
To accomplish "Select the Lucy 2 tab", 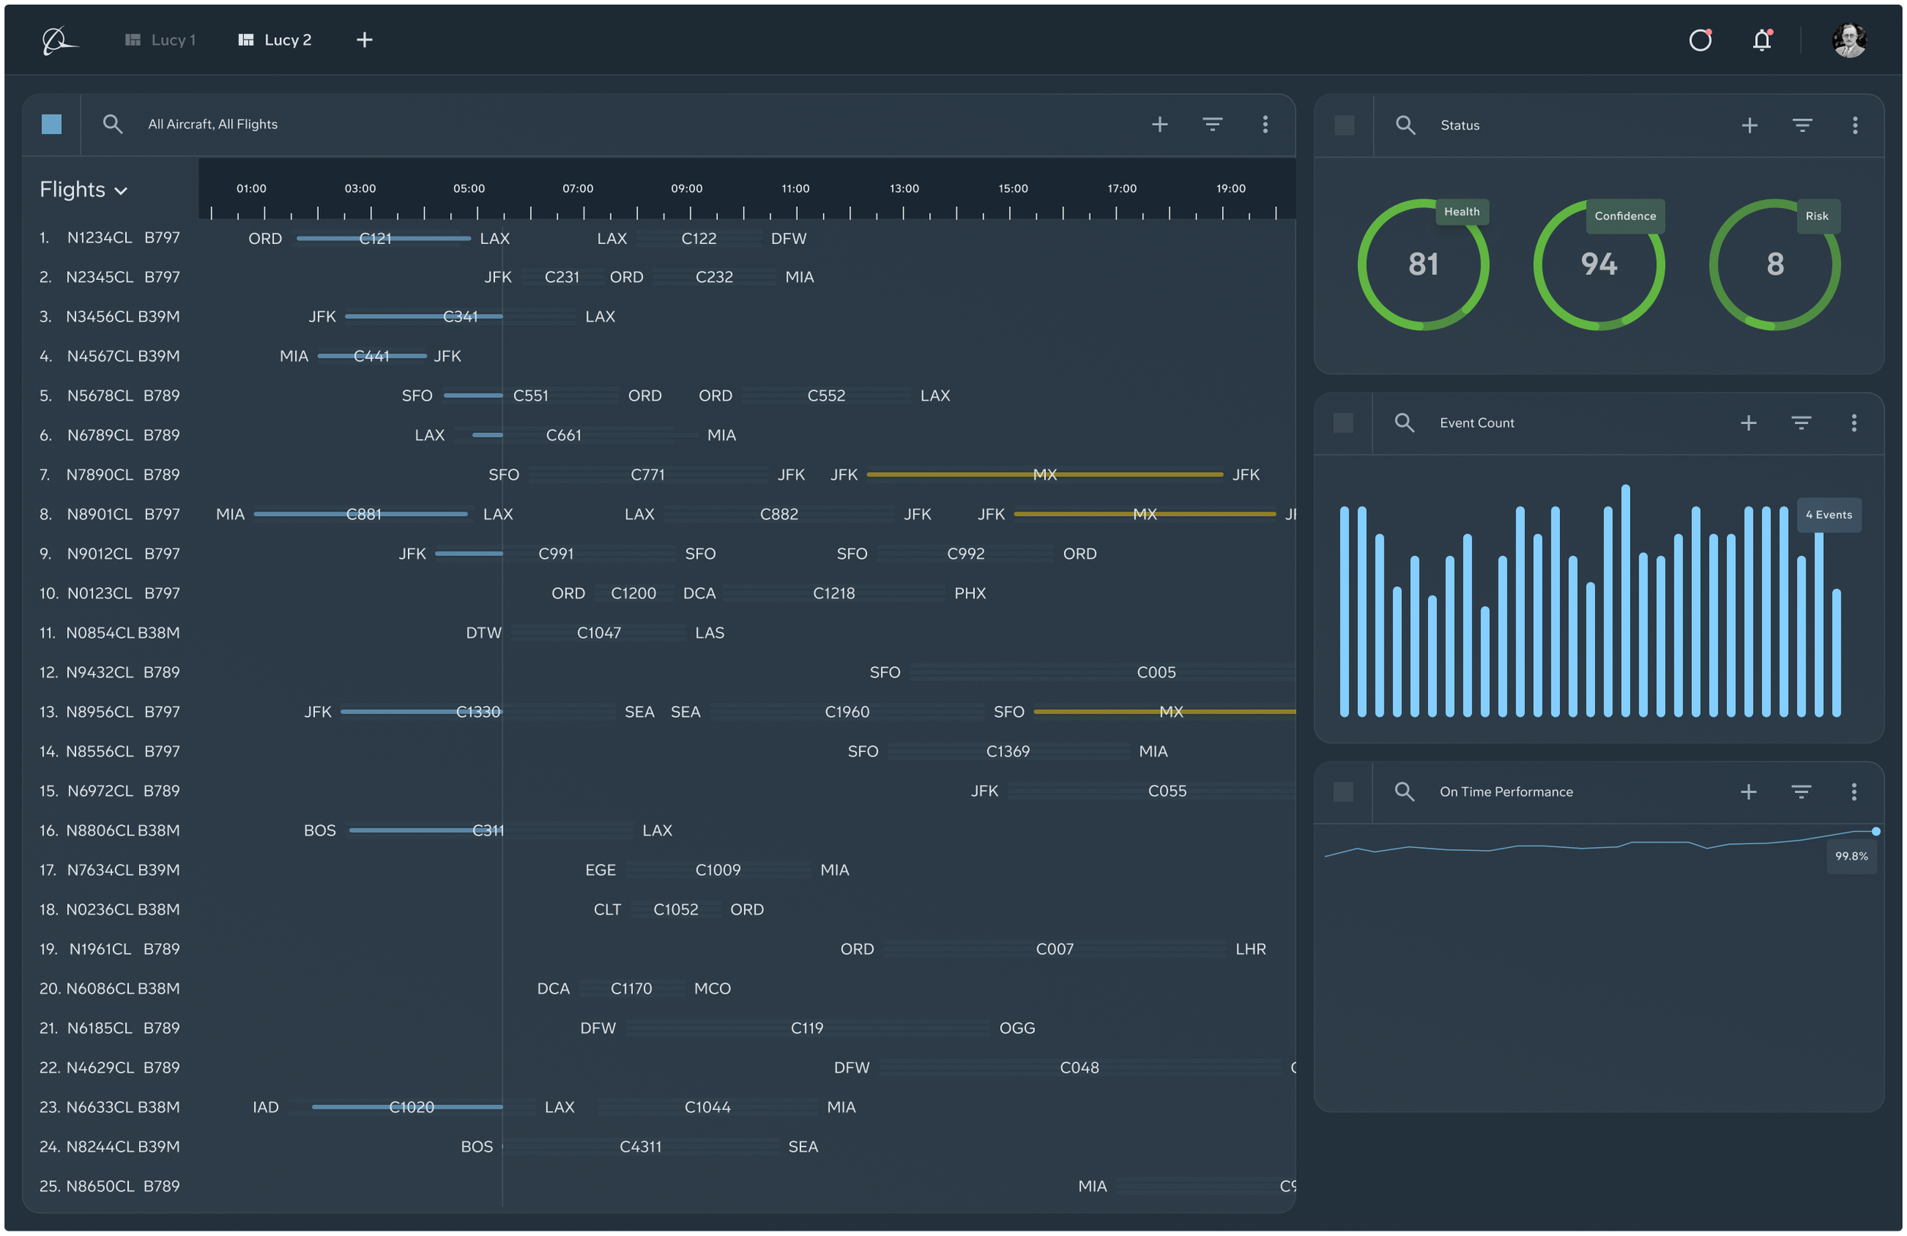I will tap(275, 40).
